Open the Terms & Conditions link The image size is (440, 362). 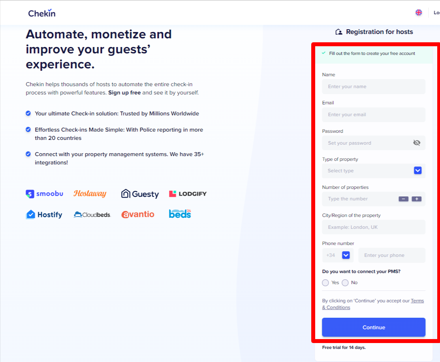coord(417,301)
